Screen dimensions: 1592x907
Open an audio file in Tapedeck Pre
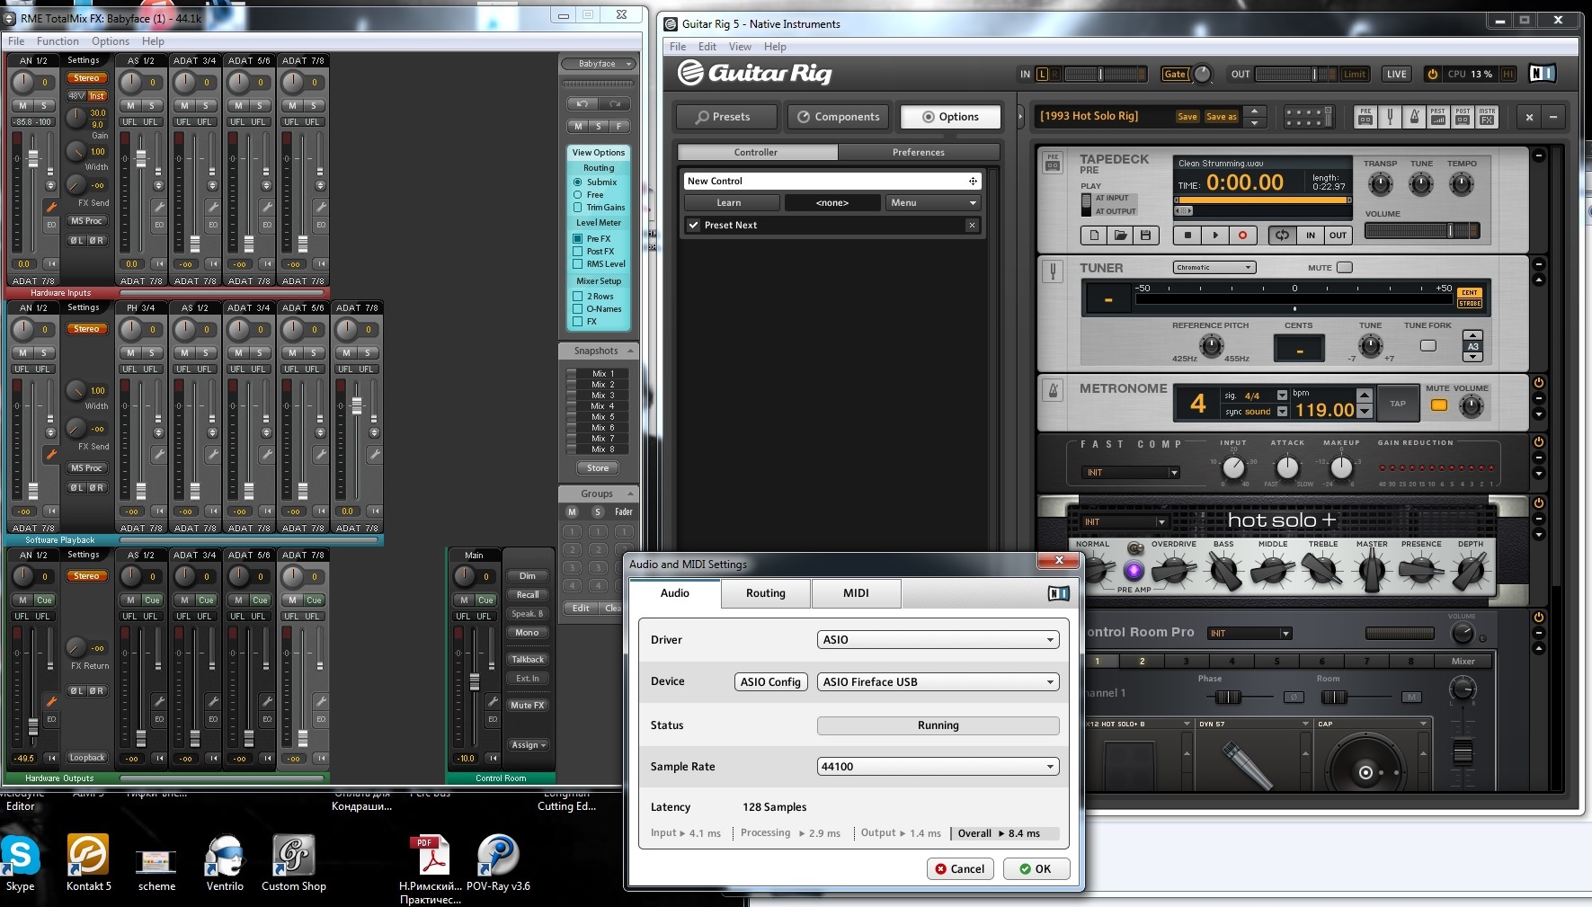click(1120, 236)
